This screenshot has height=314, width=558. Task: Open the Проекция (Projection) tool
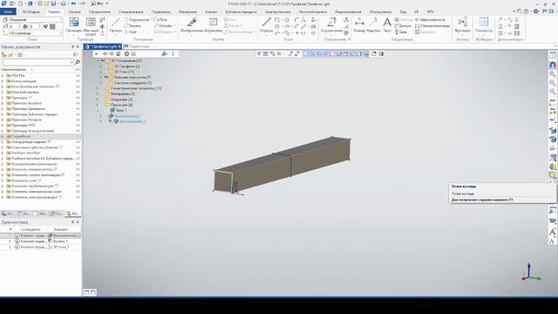[74, 25]
